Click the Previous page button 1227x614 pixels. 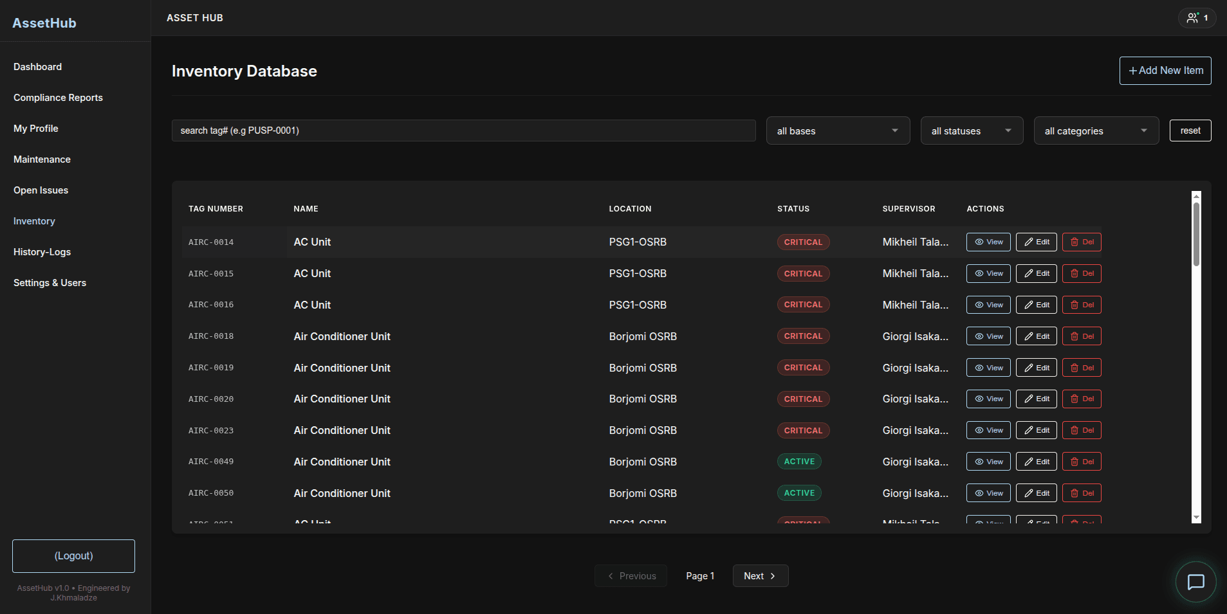click(631, 576)
